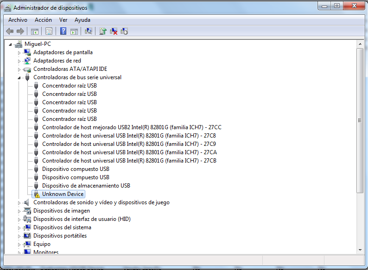
Task: Click the Uninstall device red X icon
Action: (114, 31)
